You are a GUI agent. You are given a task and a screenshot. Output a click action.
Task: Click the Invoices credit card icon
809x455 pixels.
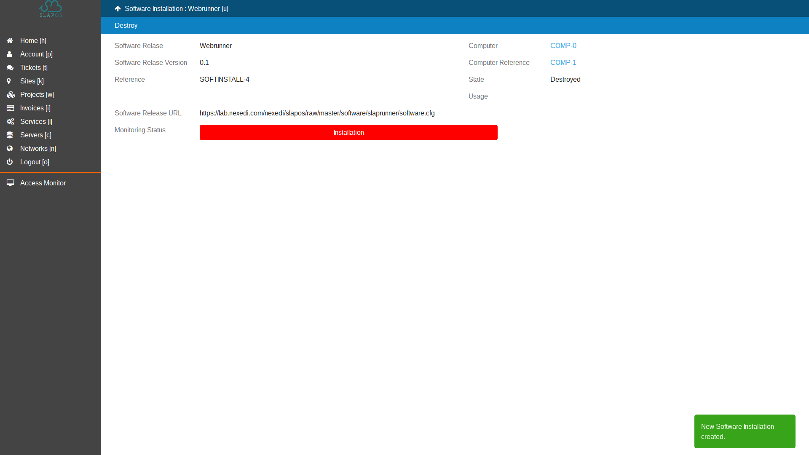pos(10,108)
